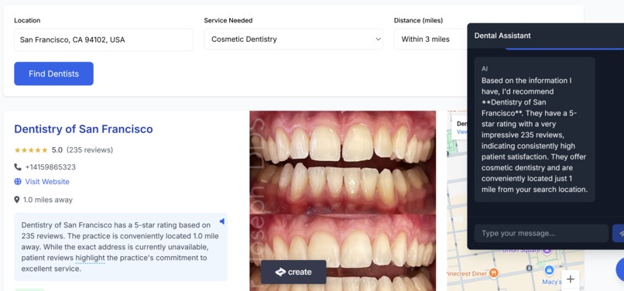The image size is (624, 291).
Task: Click the location pin icon beside 1.0 miles away
Action: pos(17,200)
